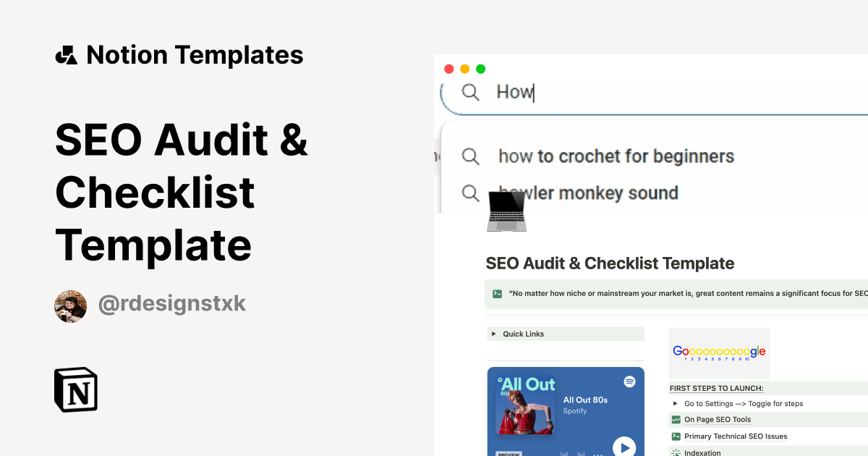Expand the Quick Links section

(x=494, y=334)
